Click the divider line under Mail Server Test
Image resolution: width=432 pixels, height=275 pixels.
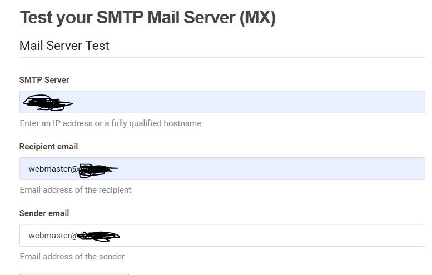pyautogui.click(x=222, y=57)
